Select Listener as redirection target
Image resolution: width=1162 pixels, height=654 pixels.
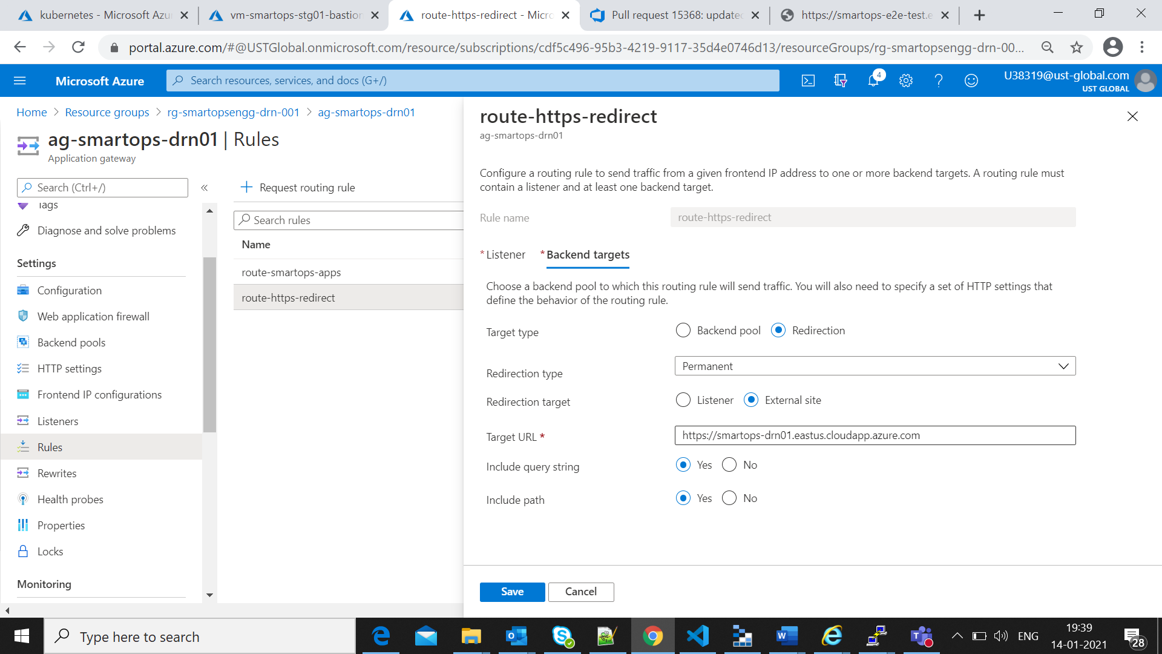coord(683,400)
